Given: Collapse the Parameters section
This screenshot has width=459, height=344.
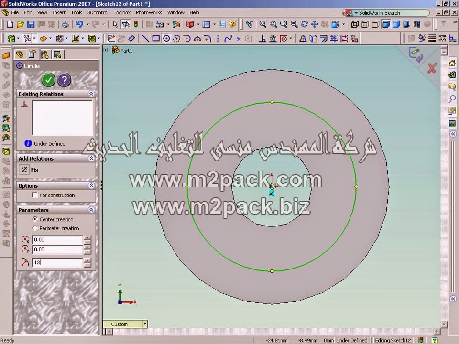Looking at the screenshot, I should point(91,210).
